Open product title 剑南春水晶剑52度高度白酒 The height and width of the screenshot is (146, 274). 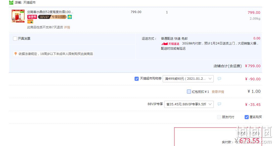coord(50,12)
